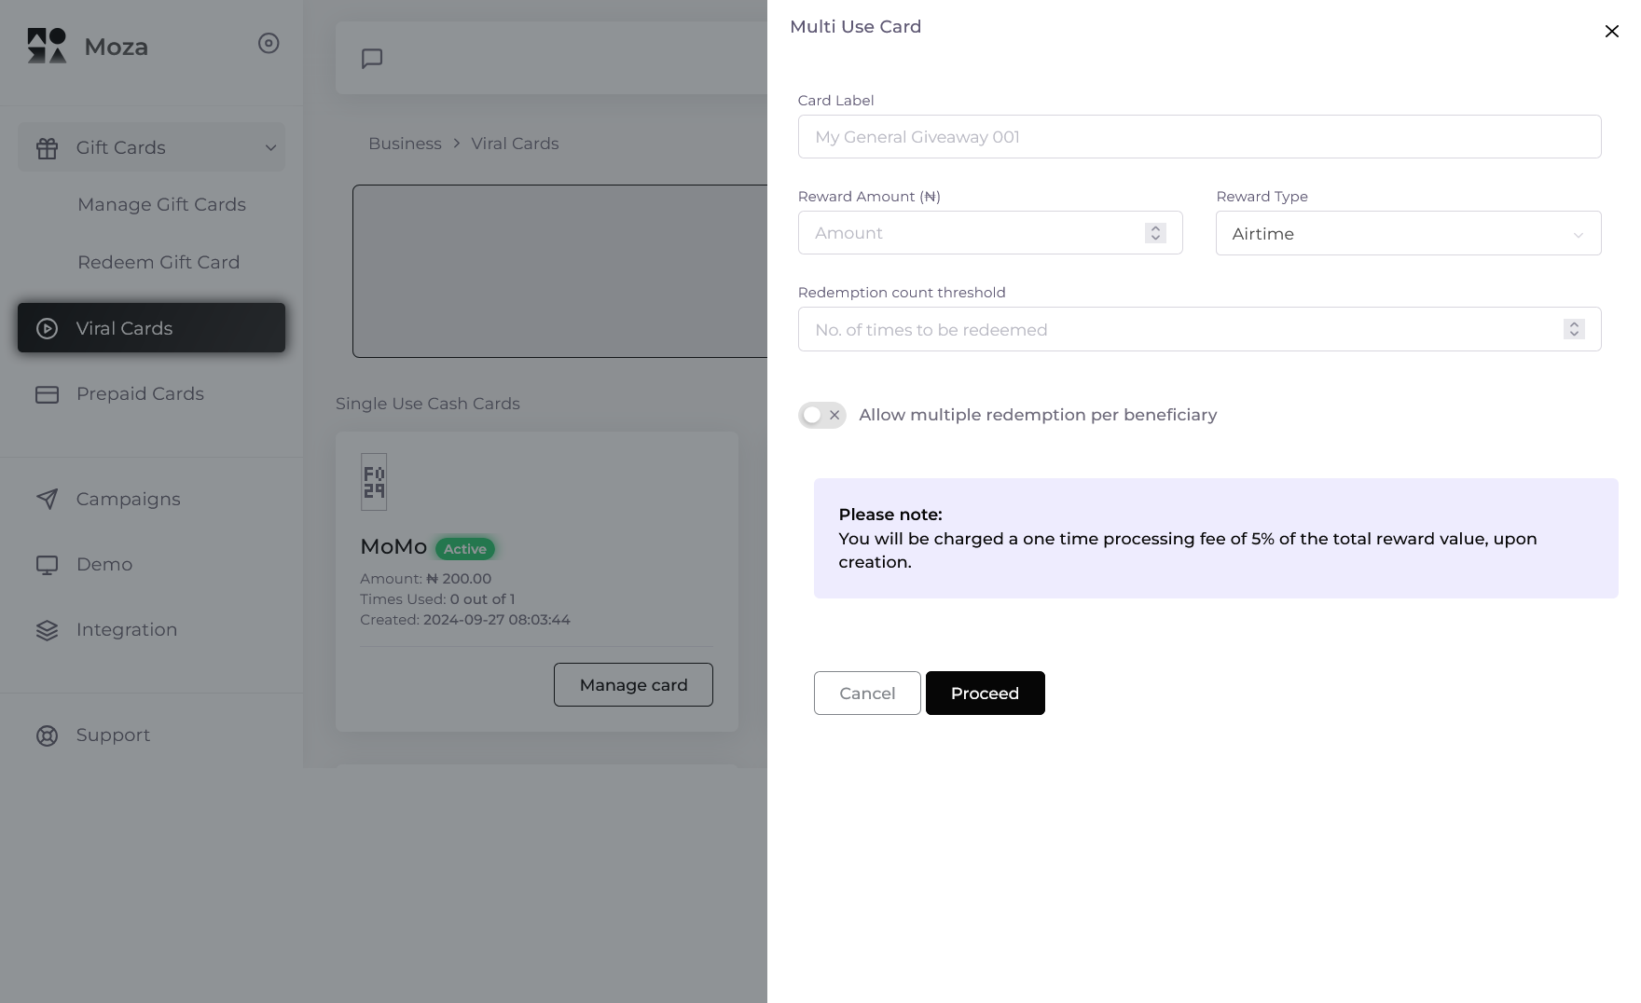
Task: Focus the Reward Amount input field
Action: [990, 233]
